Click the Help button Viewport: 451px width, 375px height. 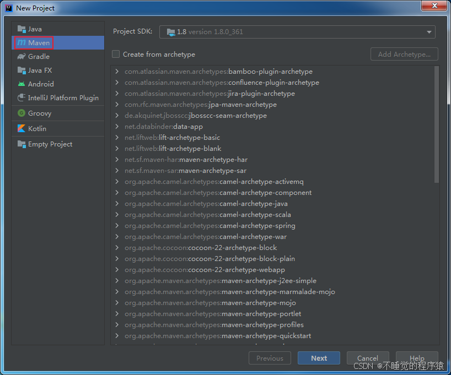coord(417,358)
